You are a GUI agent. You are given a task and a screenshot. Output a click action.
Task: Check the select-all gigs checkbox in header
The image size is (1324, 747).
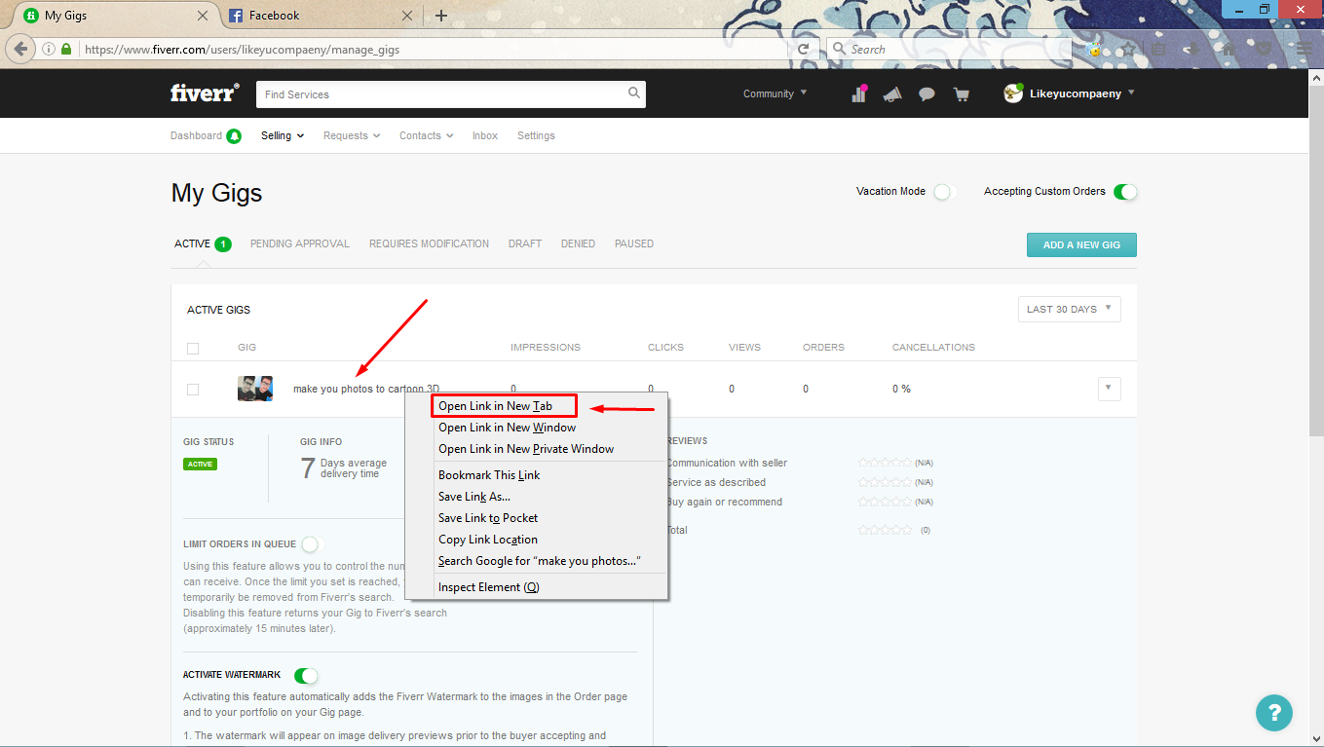point(193,349)
